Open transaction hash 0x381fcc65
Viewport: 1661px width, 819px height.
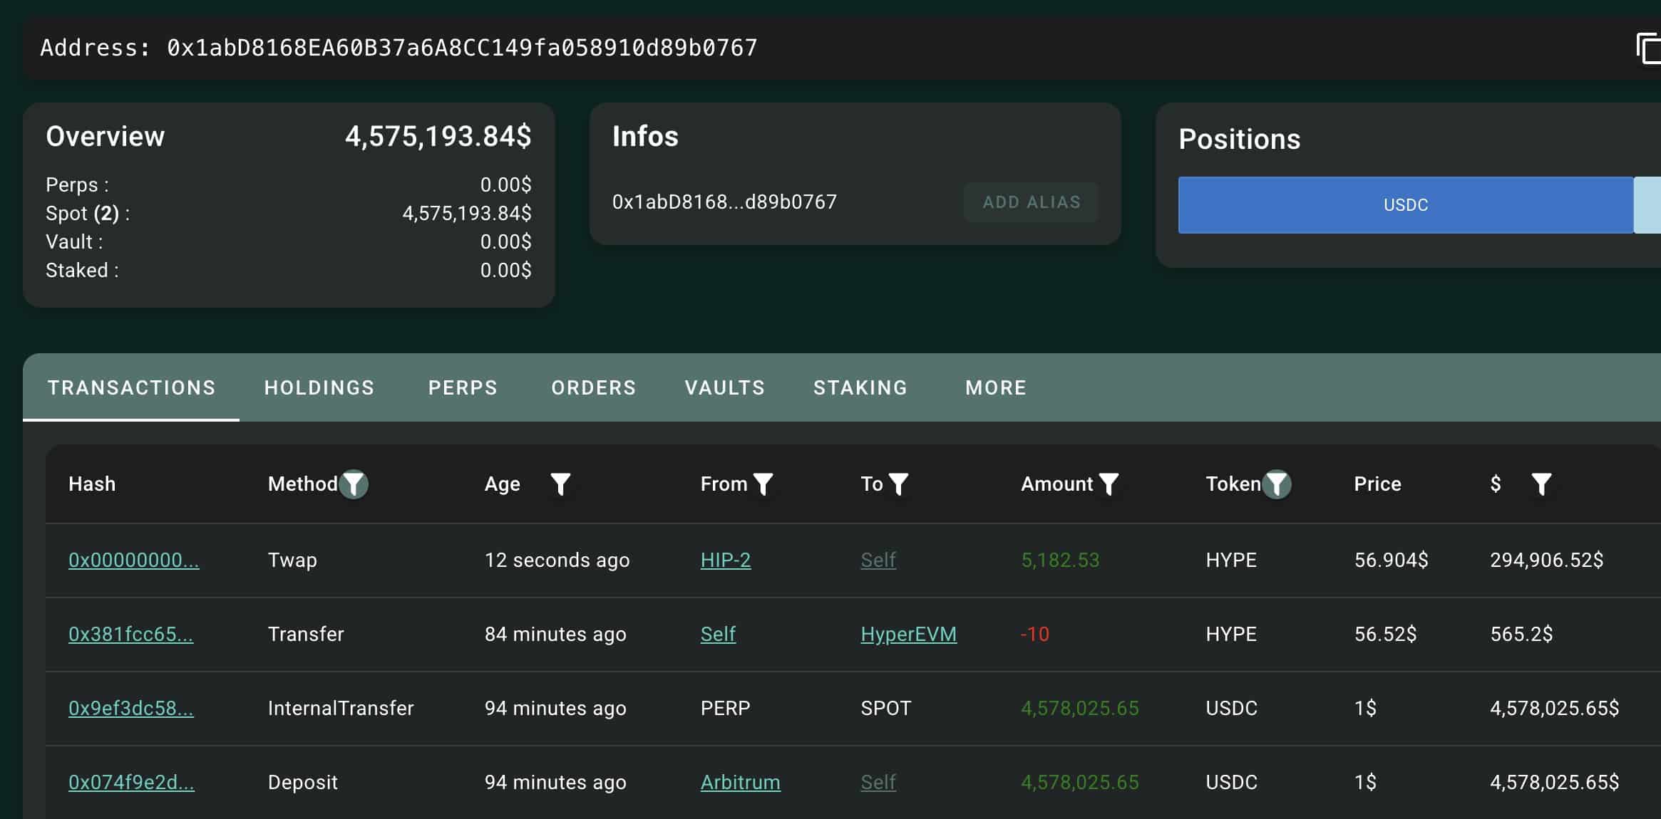coord(130,634)
